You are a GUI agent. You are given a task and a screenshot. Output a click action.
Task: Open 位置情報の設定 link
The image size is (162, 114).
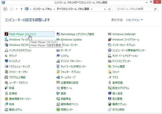click(69, 83)
